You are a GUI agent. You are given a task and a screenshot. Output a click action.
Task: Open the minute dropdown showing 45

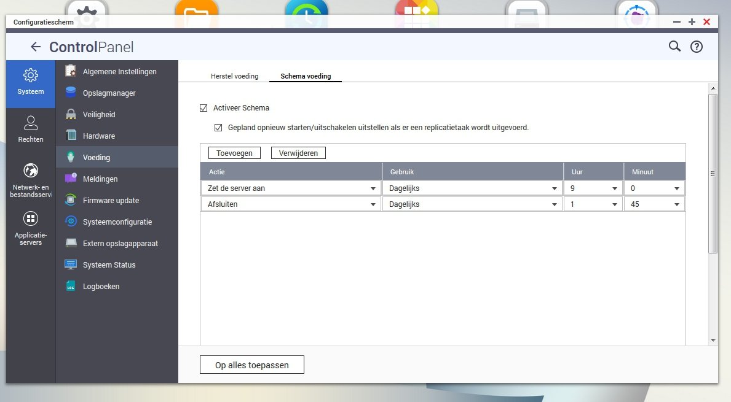click(x=654, y=204)
